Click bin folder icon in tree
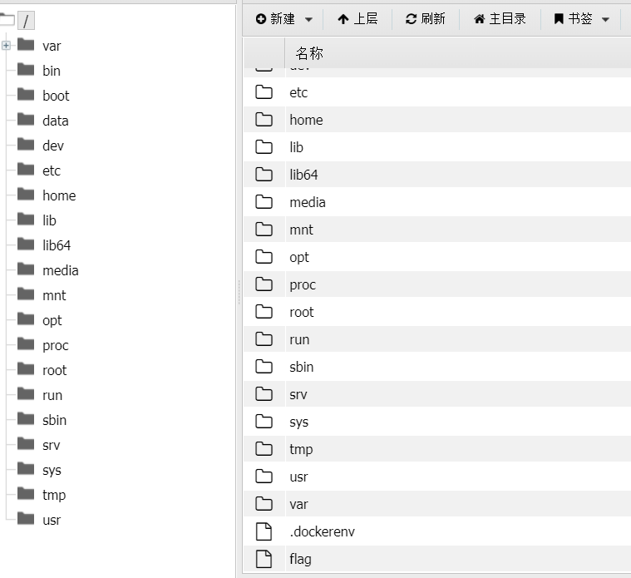Screen dimensions: 631x578 (26, 70)
